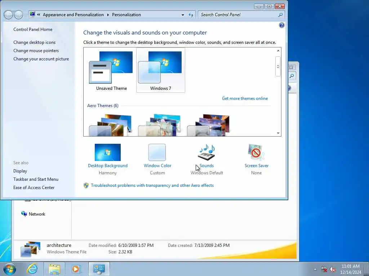
Task: Open the taskbar clock and date
Action: tap(350, 269)
